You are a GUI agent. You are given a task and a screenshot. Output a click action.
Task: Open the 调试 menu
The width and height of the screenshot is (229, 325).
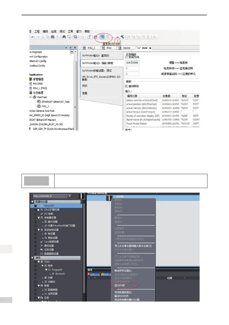(x=62, y=31)
